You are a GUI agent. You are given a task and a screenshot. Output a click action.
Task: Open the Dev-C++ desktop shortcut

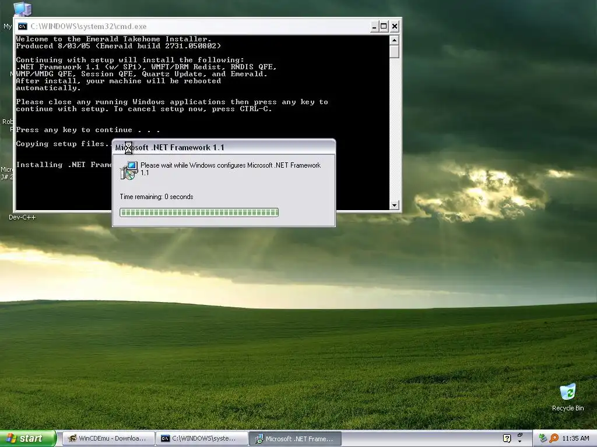coord(22,217)
